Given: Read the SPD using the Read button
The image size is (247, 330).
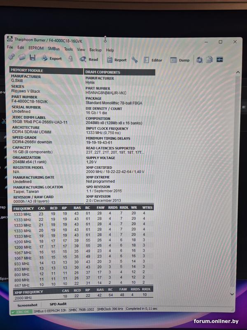Looking at the screenshot, I should pyautogui.click(x=89, y=59).
